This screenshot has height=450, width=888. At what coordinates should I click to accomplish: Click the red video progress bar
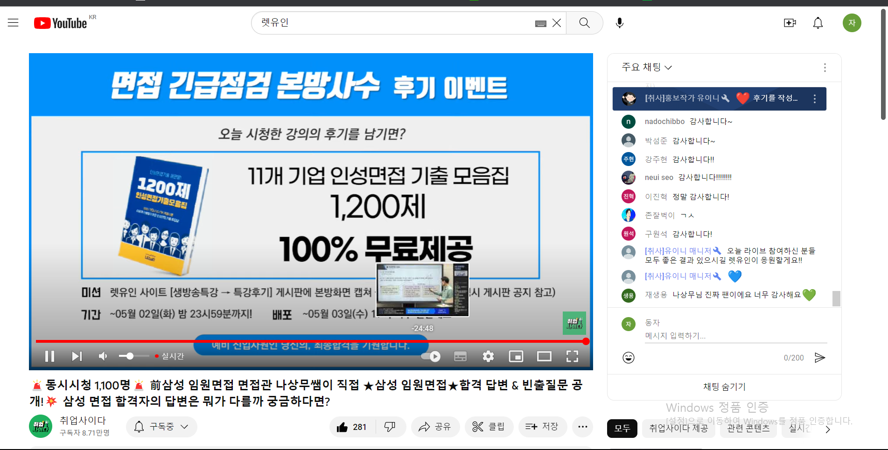pos(311,341)
